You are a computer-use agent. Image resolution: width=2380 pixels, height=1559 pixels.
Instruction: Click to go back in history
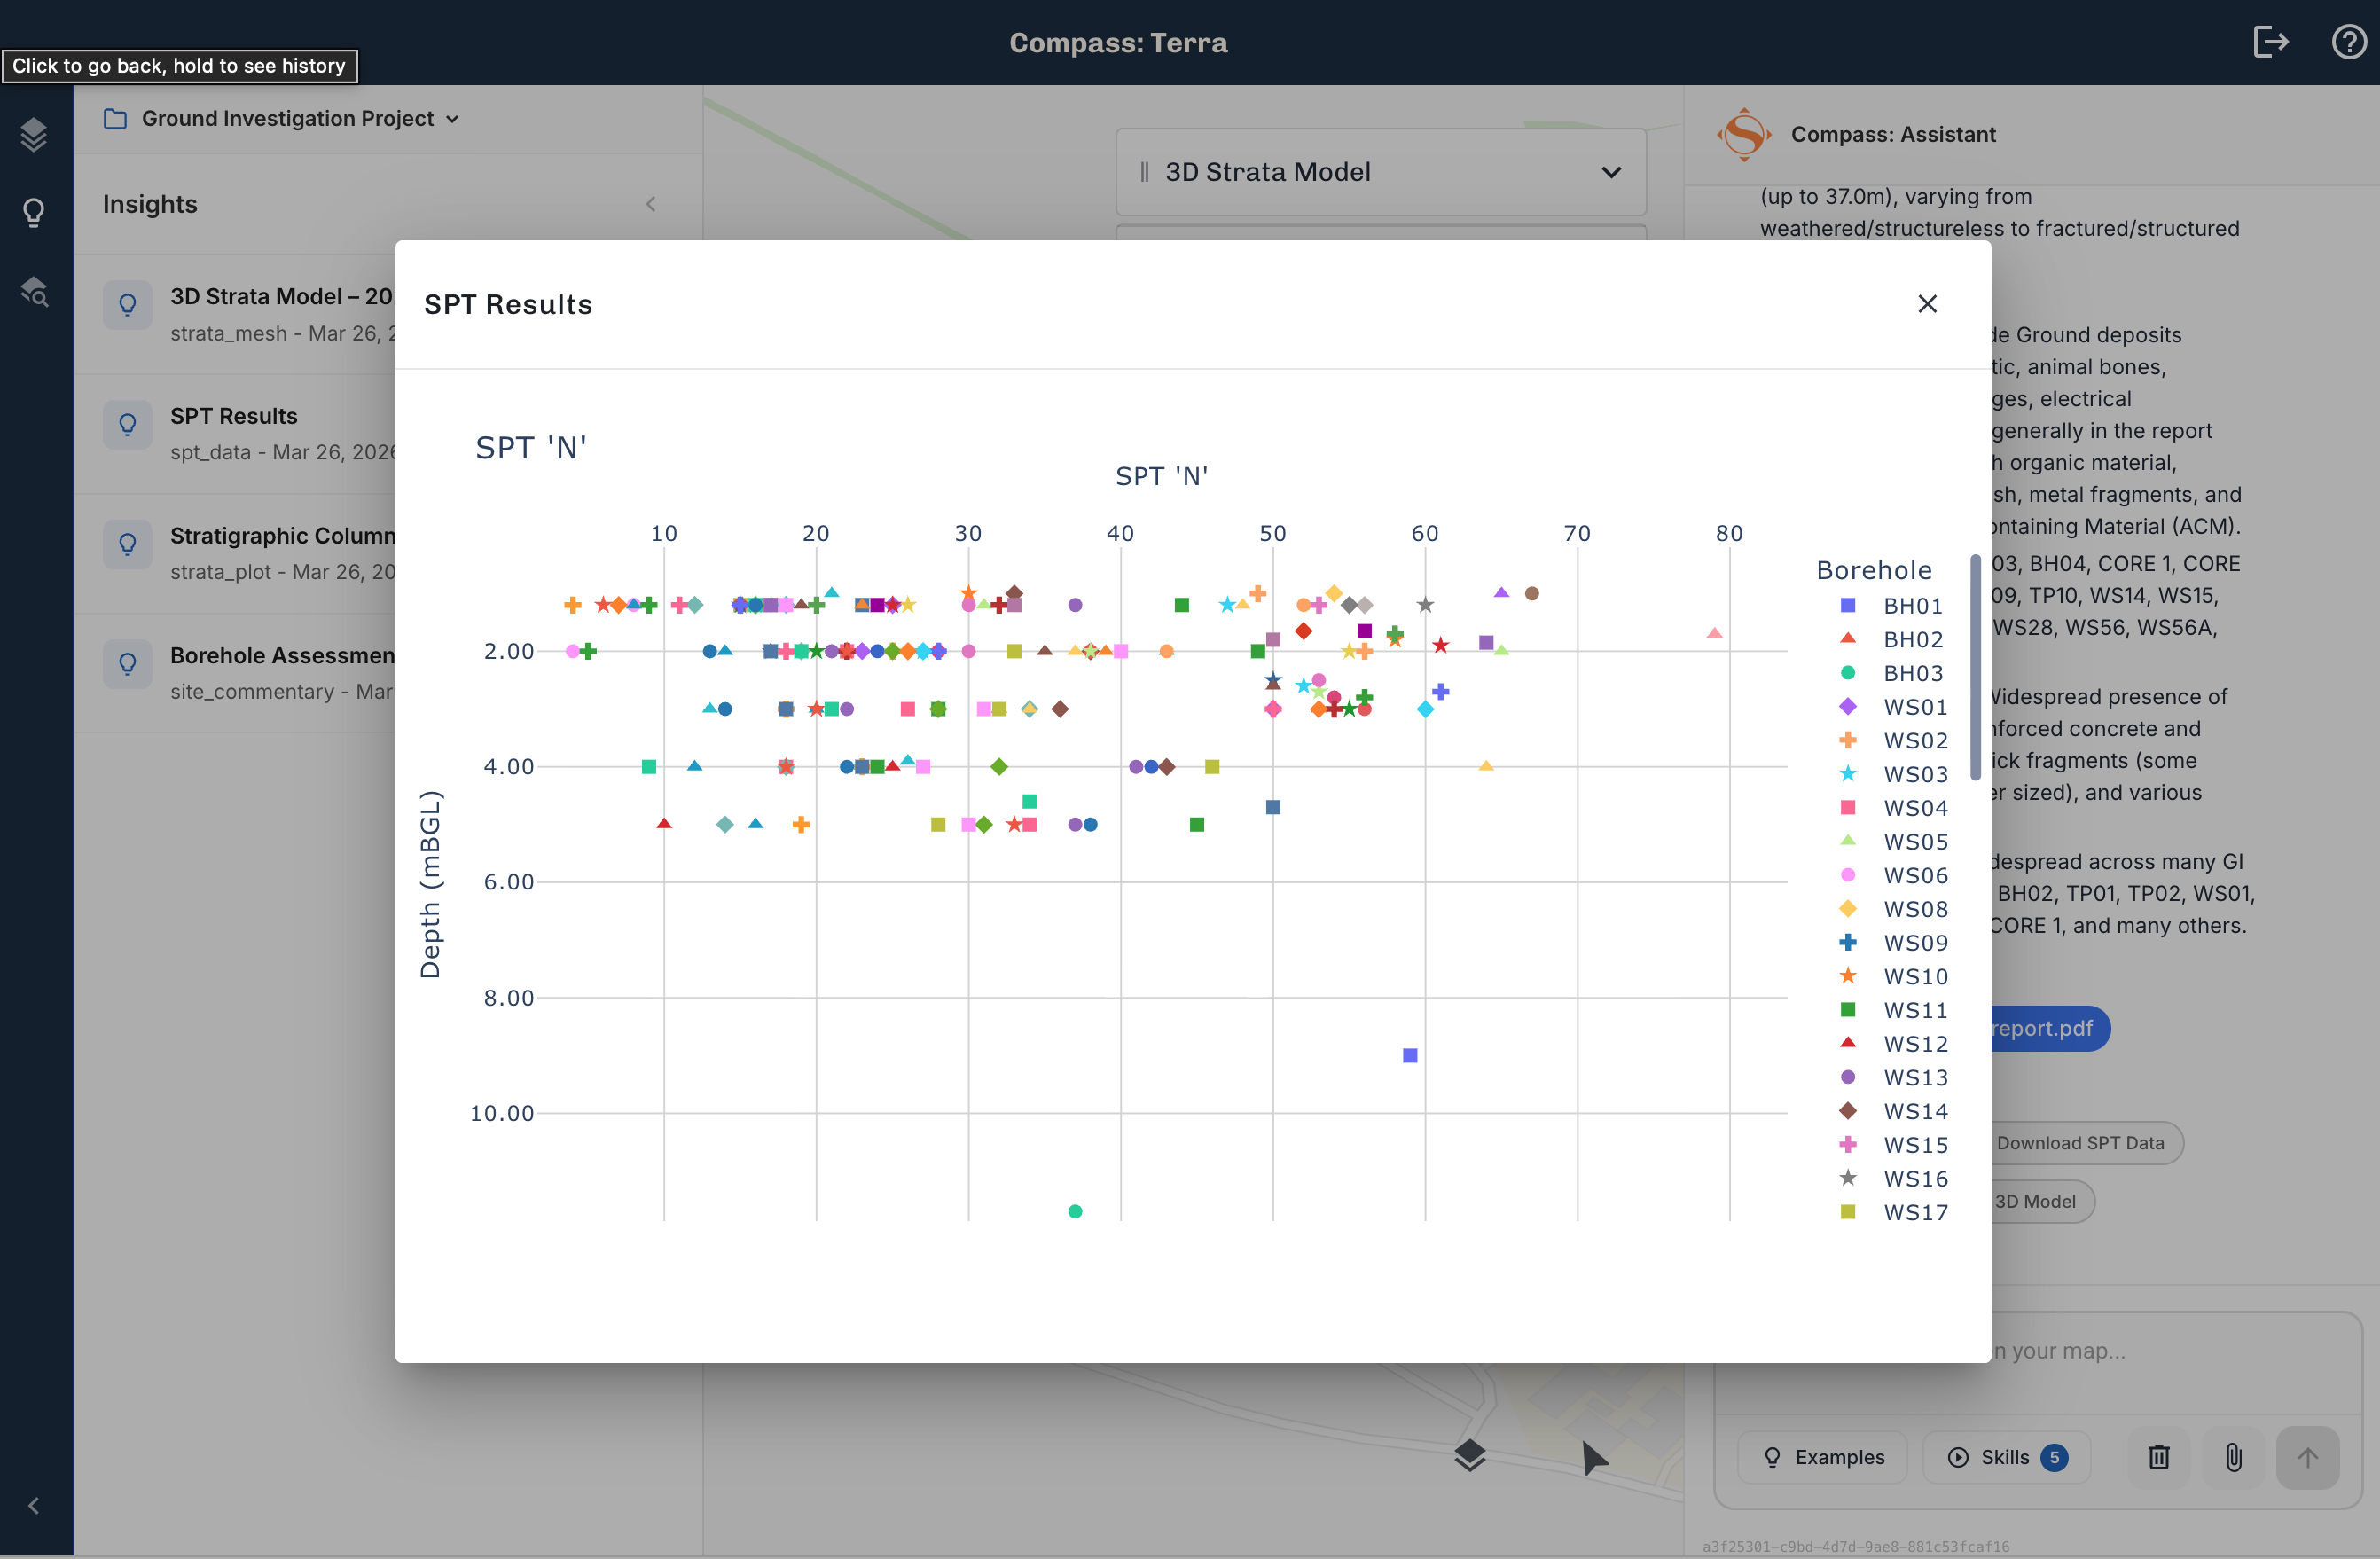pyautogui.click(x=180, y=66)
